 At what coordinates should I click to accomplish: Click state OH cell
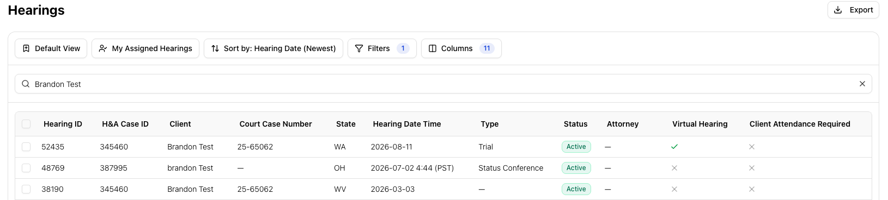339,168
